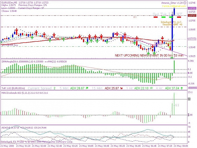Click the 4 Hr ADX 37.04 value

(x=172, y=88)
